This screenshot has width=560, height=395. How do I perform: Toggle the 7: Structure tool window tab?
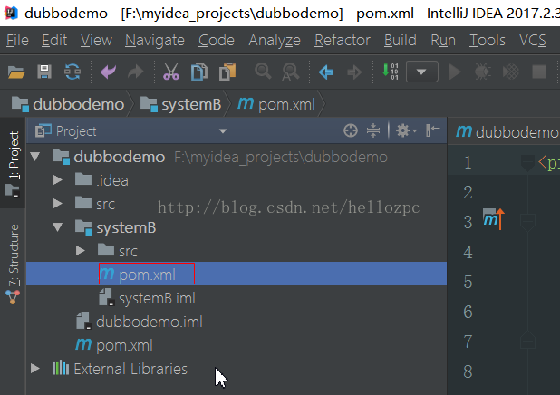pyautogui.click(x=13, y=264)
